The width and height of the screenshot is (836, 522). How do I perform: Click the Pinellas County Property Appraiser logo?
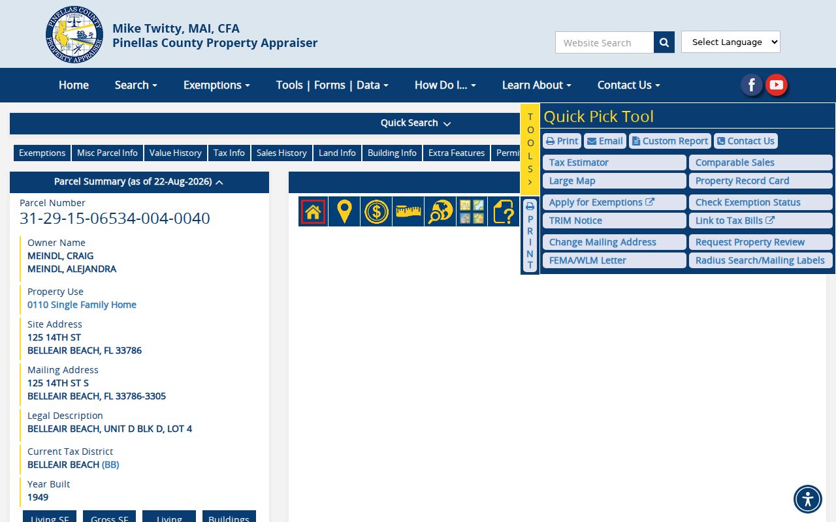point(74,35)
